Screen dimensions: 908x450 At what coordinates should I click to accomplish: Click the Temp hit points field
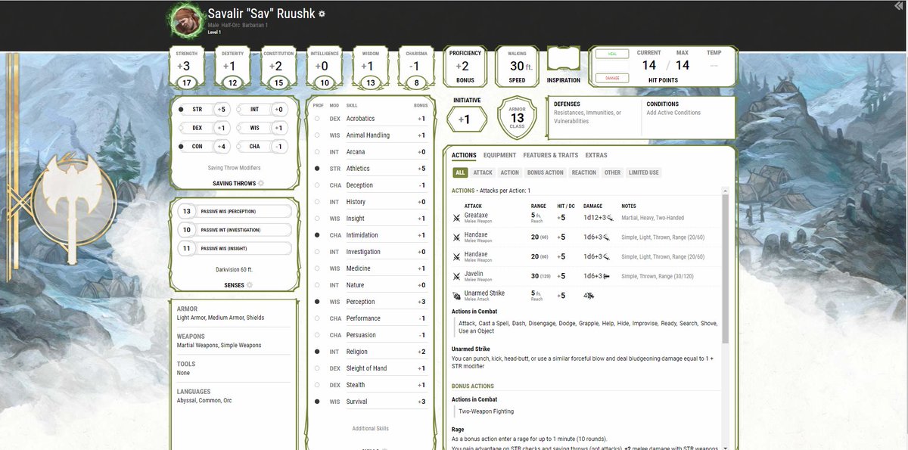714,66
